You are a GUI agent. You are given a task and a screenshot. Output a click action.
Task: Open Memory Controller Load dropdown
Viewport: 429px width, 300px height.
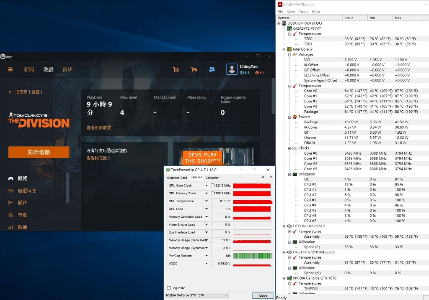[x=207, y=217]
